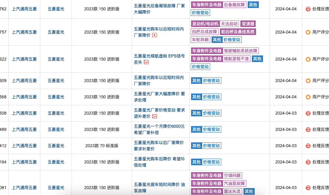Click the 价格变动 tag in row 412
The width and height of the screenshot is (329, 195).
[212, 146]
